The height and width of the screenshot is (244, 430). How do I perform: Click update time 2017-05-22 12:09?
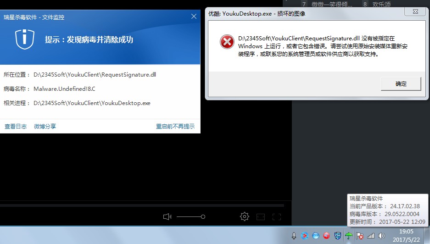tap(402, 222)
